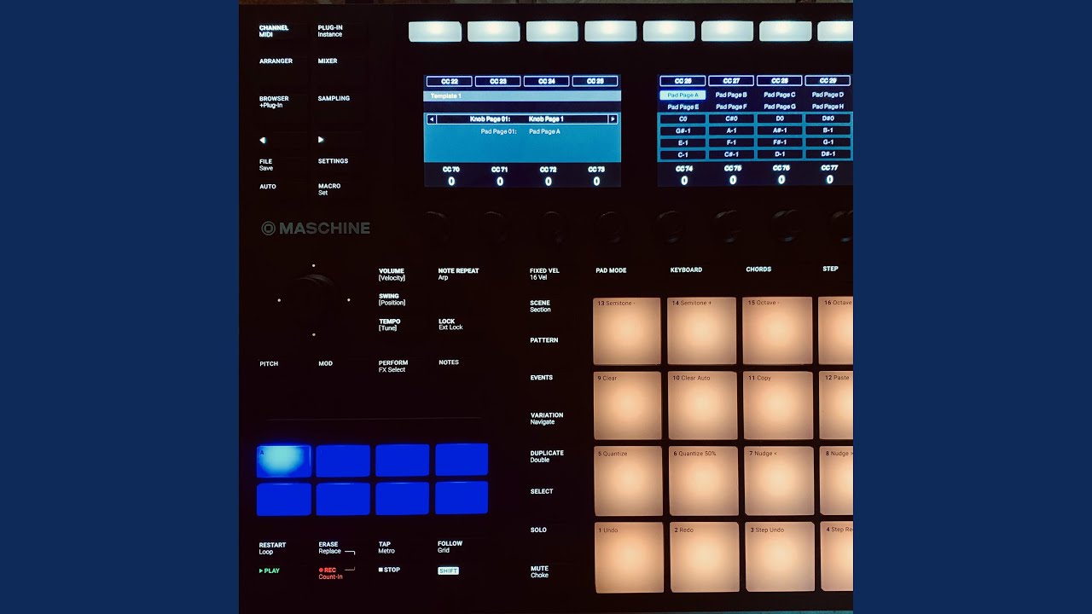The image size is (1092, 614).
Task: Select Pad Page F on display
Action: point(731,107)
